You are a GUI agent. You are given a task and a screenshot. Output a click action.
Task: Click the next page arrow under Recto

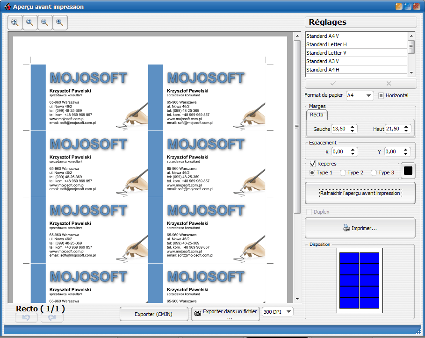pyautogui.click(x=52, y=318)
